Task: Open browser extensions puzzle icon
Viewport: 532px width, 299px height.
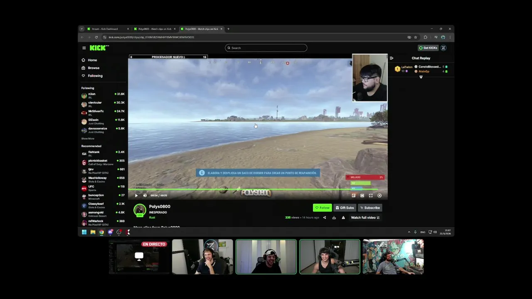Action: point(425,37)
